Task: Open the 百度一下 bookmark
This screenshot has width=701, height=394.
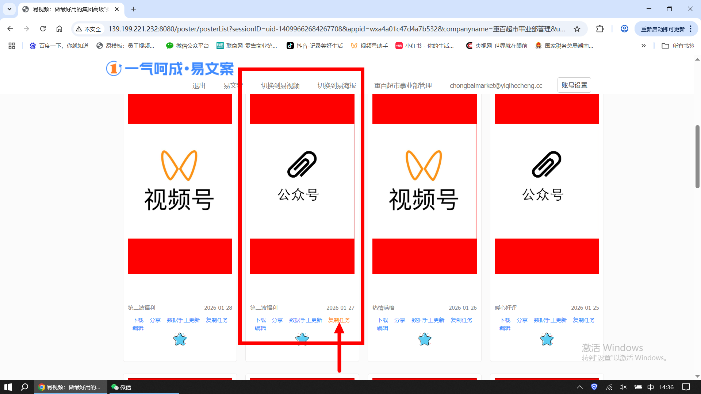Action: click(x=59, y=46)
